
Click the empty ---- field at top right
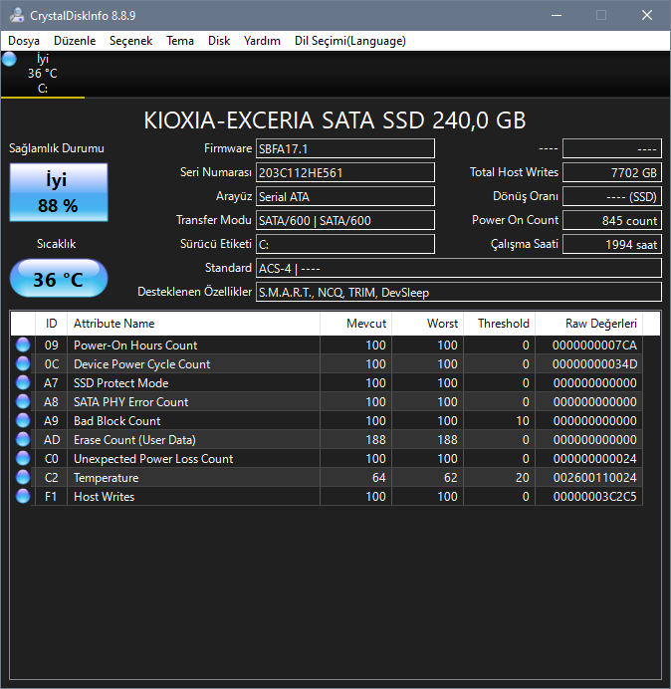point(612,148)
